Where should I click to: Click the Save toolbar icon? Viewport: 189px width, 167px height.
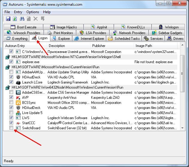(8, 19)
